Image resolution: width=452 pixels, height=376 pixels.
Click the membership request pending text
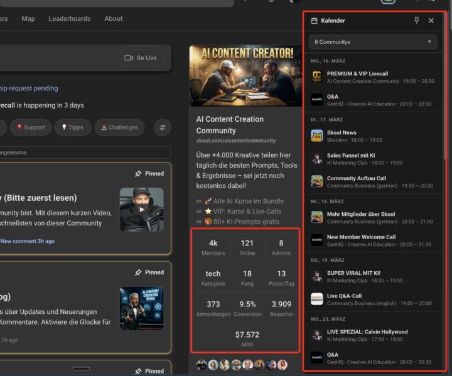pyautogui.click(x=29, y=89)
